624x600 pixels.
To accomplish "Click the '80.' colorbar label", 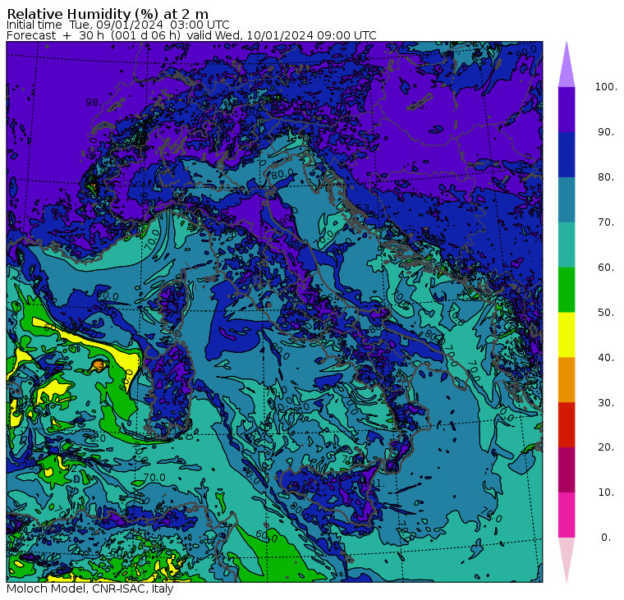I will [x=606, y=177].
